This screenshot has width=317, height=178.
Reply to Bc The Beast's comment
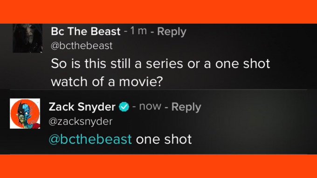[x=172, y=32]
